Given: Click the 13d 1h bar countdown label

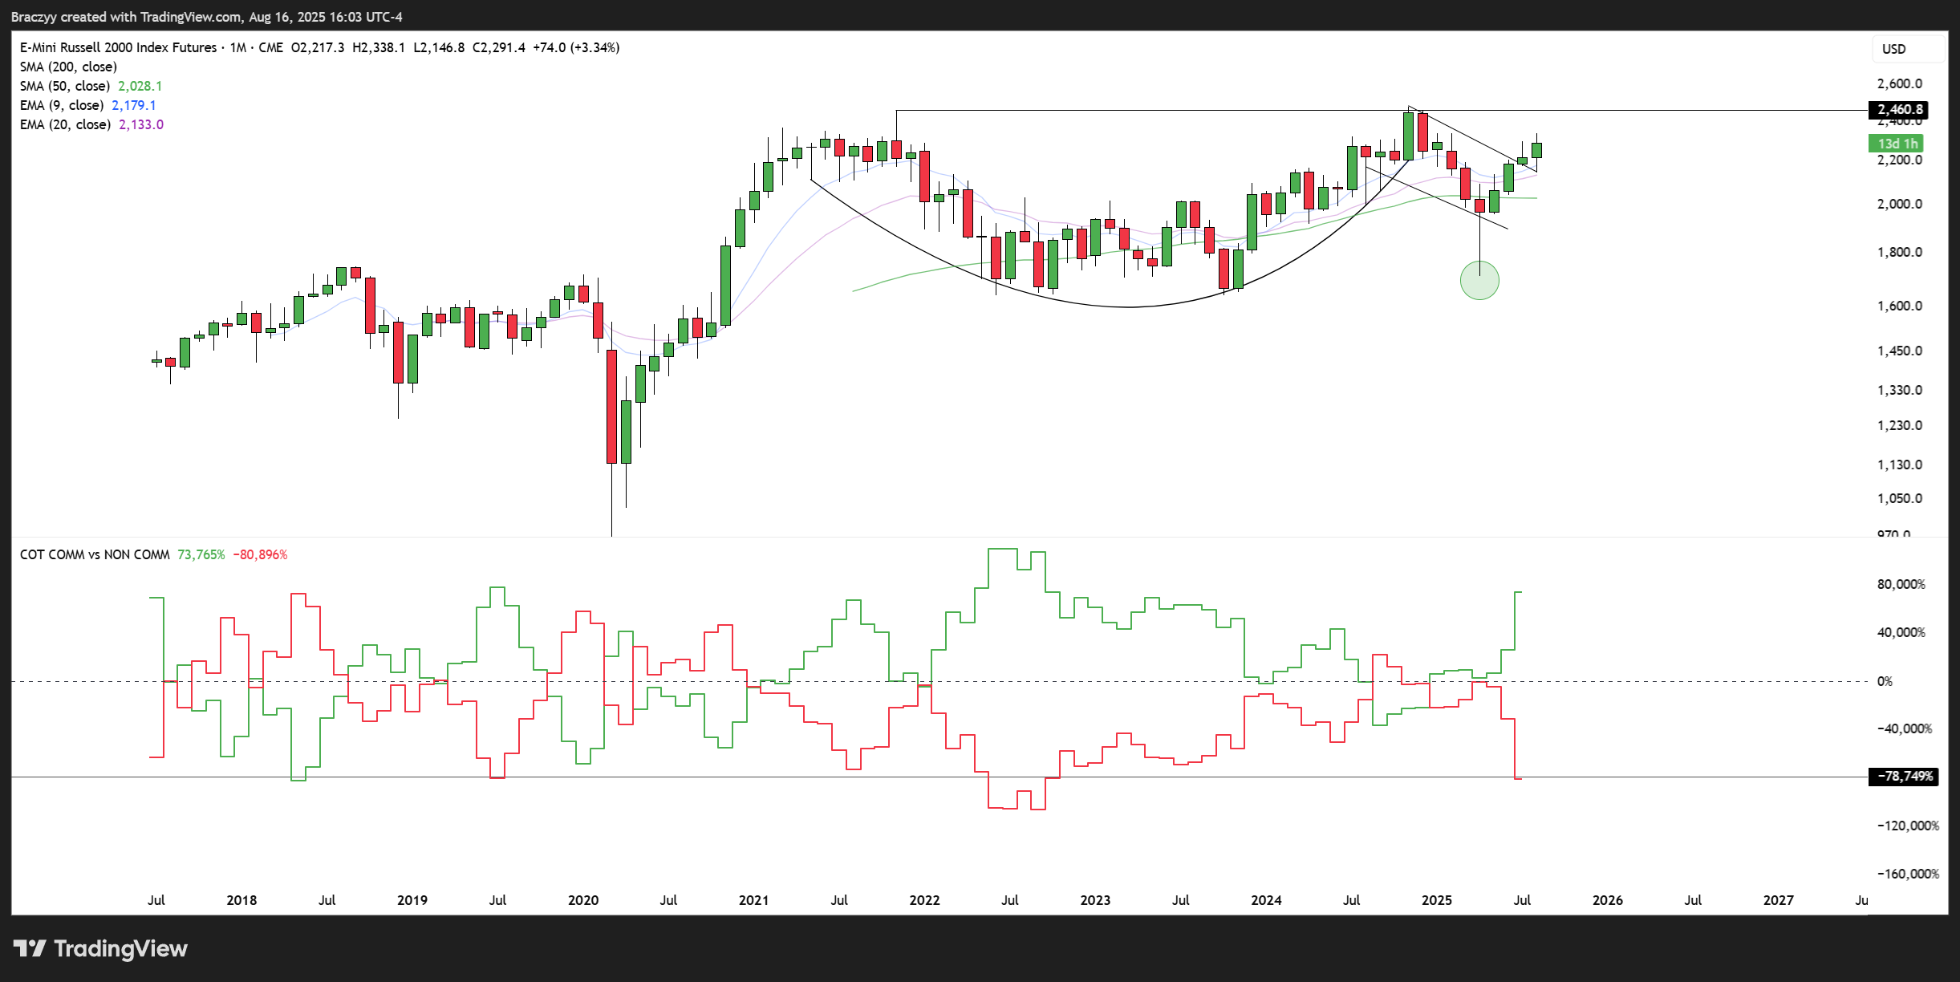Looking at the screenshot, I should (1897, 144).
